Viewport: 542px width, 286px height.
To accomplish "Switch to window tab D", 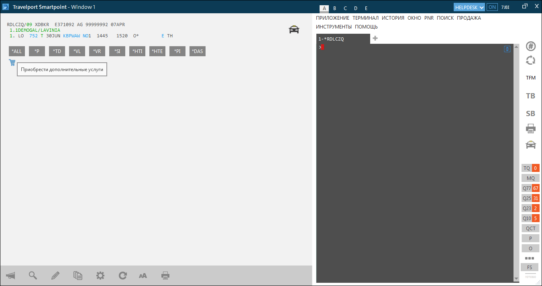I will 356,8.
